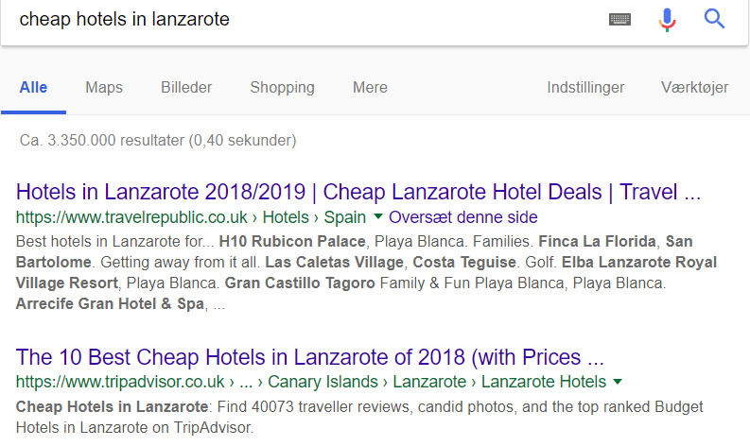
Task: Open Hotels in Lanzarote 2018/2019 result
Action: pyautogui.click(x=358, y=192)
